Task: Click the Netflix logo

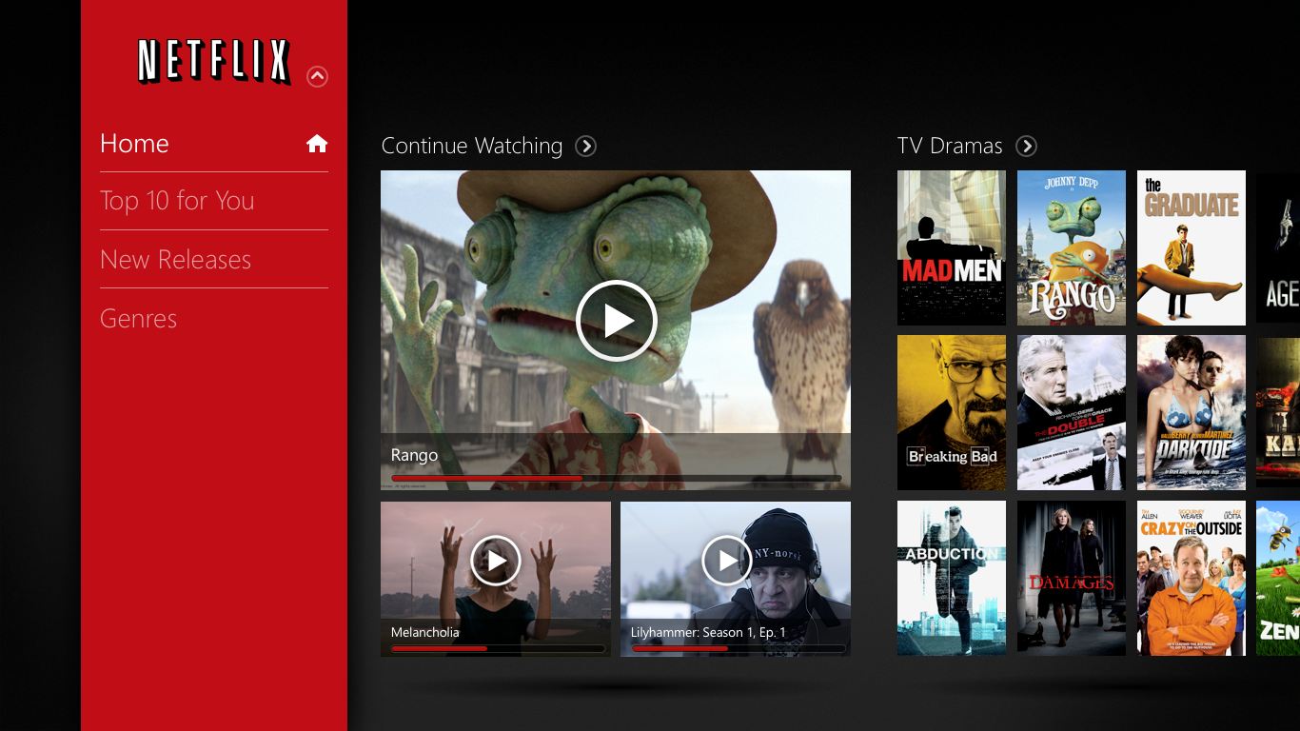Action: click(214, 62)
